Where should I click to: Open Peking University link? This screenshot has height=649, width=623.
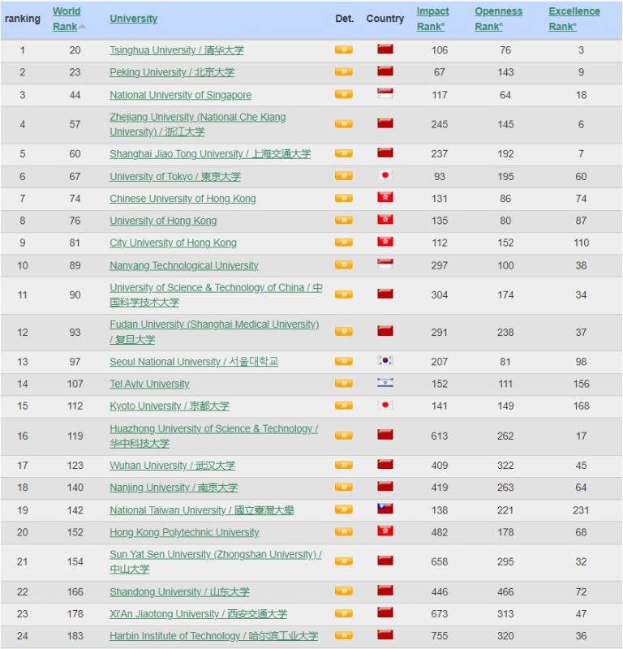coord(172,72)
